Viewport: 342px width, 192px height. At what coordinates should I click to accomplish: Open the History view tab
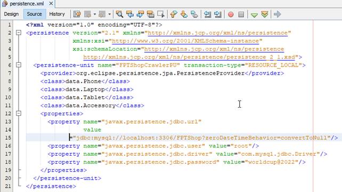(x=57, y=14)
